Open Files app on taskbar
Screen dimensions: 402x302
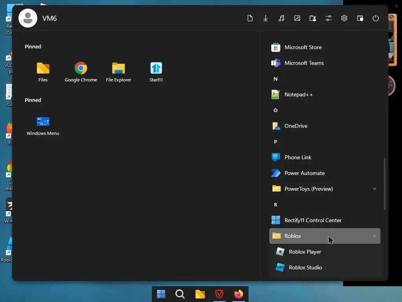(200, 294)
